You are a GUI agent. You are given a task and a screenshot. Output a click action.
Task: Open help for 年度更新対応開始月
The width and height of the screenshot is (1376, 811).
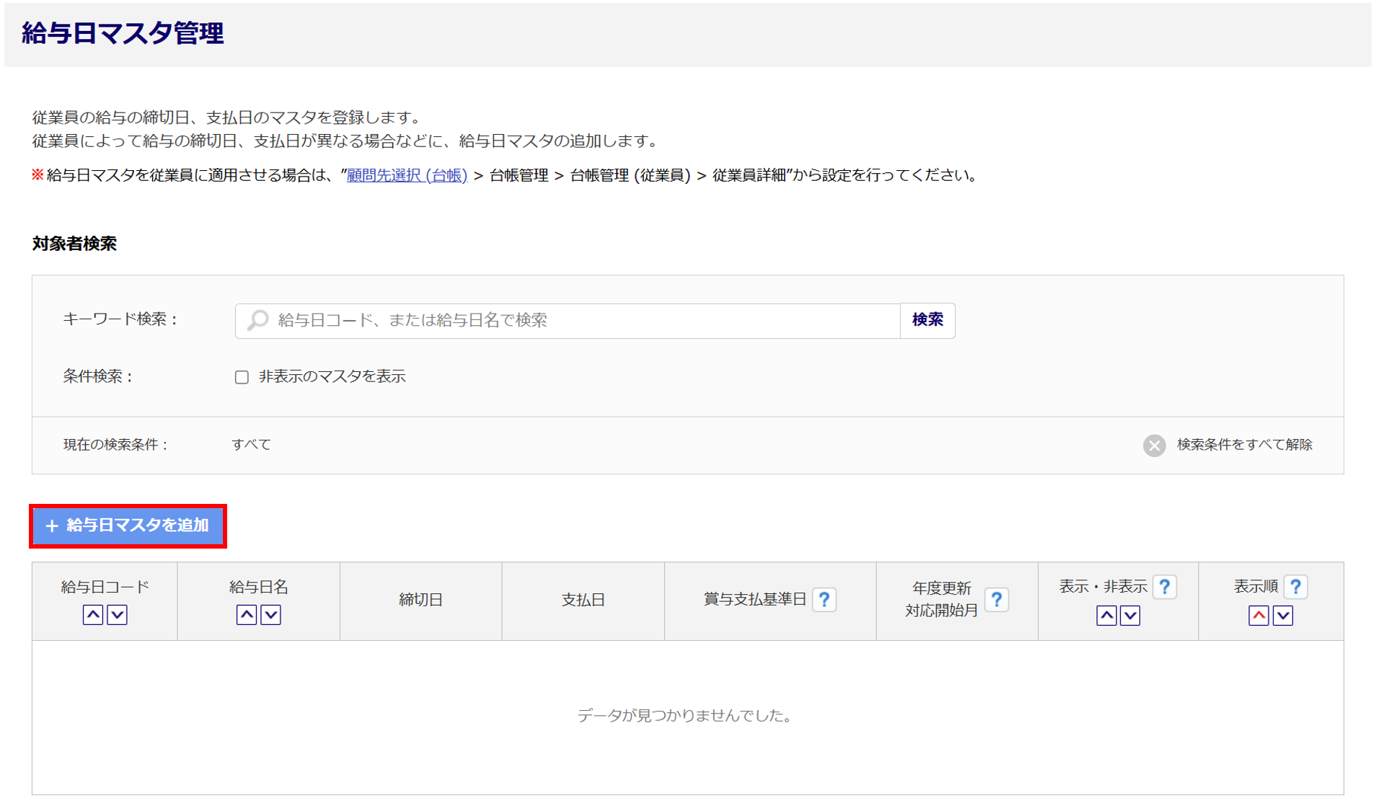(996, 600)
